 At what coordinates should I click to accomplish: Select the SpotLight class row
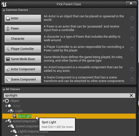coord(69,116)
